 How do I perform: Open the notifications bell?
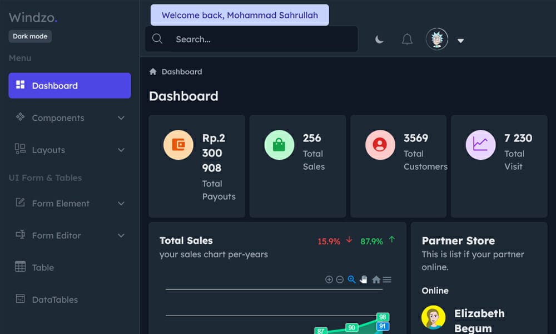[407, 40]
